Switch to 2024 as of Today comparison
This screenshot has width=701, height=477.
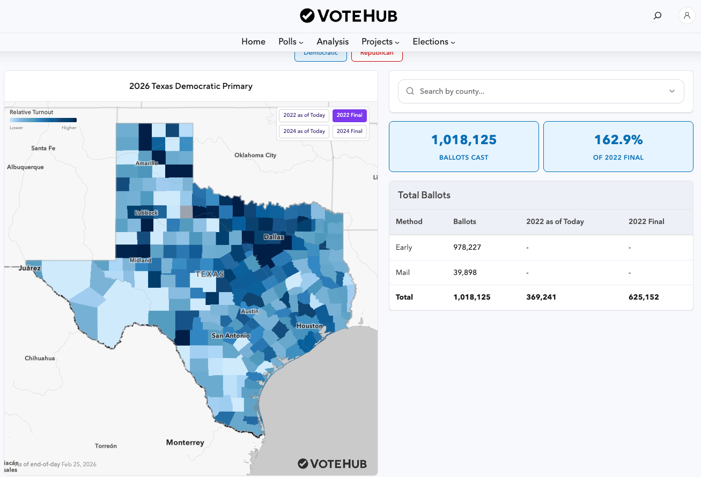304,131
